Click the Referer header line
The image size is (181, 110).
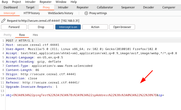click(x=43, y=82)
